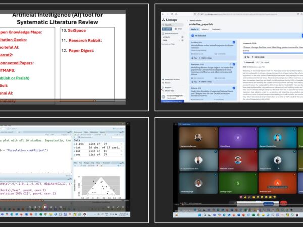Open What's New in the Litmaps sidebar
Image resolution: width=303 pixels, height=227 pixels.
pyautogui.click(x=168, y=91)
